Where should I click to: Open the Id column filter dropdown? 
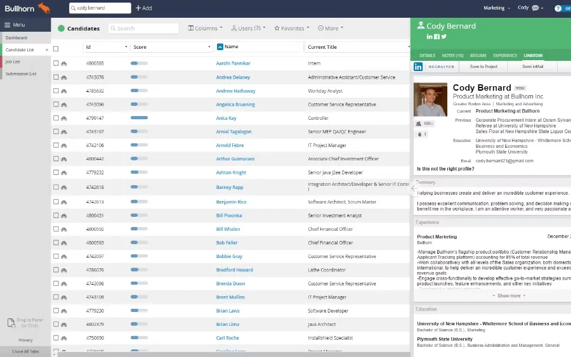(x=126, y=47)
